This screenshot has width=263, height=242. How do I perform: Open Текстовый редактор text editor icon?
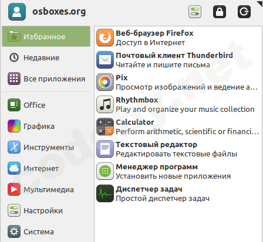click(x=105, y=149)
